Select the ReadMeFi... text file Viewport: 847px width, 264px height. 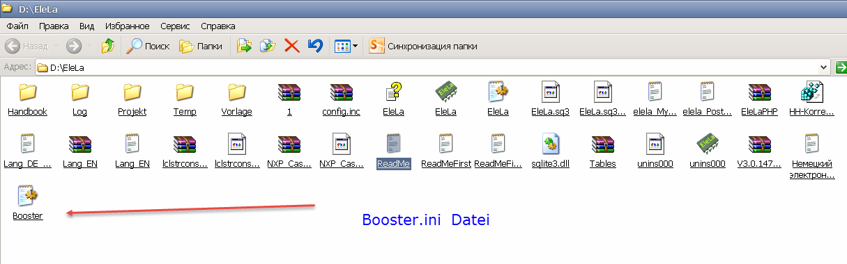click(x=498, y=151)
